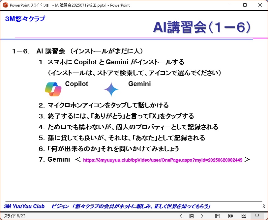Switch to Slide Sorter view
This screenshot has width=268, height=220.
point(231,216)
